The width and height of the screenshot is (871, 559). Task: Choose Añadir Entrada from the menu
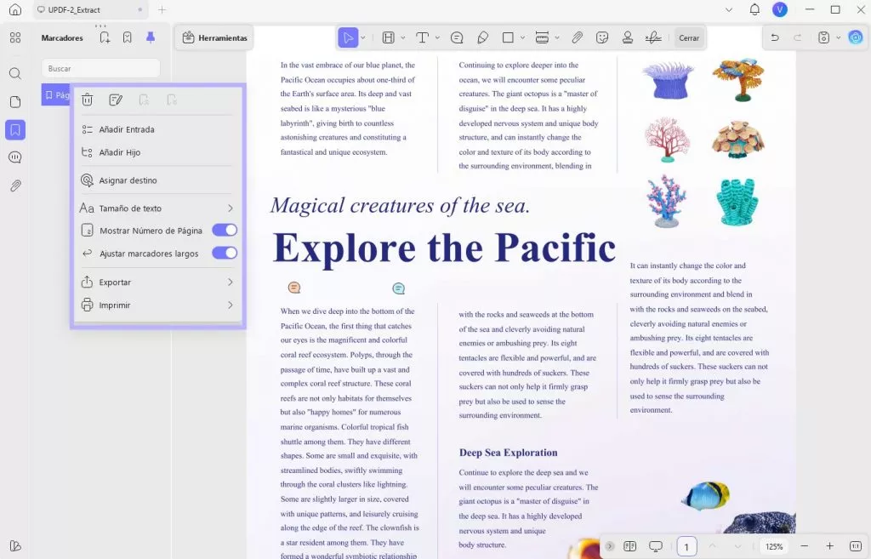click(x=127, y=130)
